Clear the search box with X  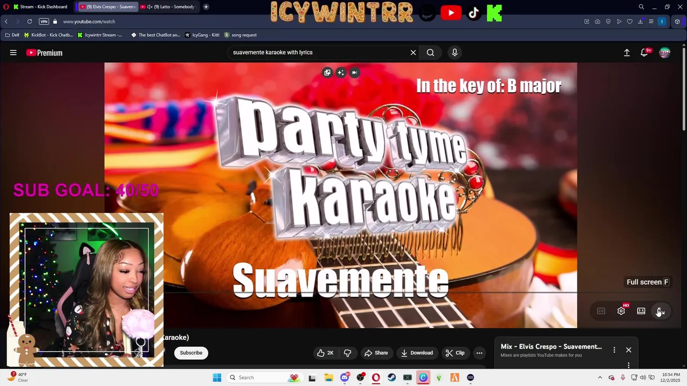click(x=413, y=53)
